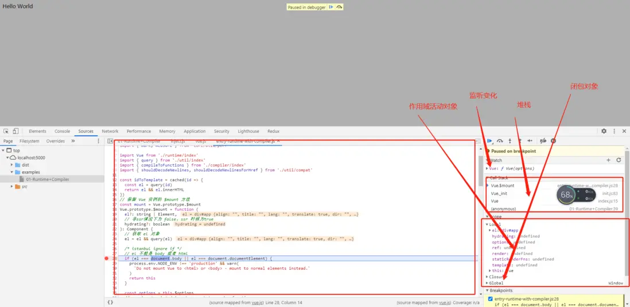
Task: Select the Sources tab
Action: tap(85, 131)
